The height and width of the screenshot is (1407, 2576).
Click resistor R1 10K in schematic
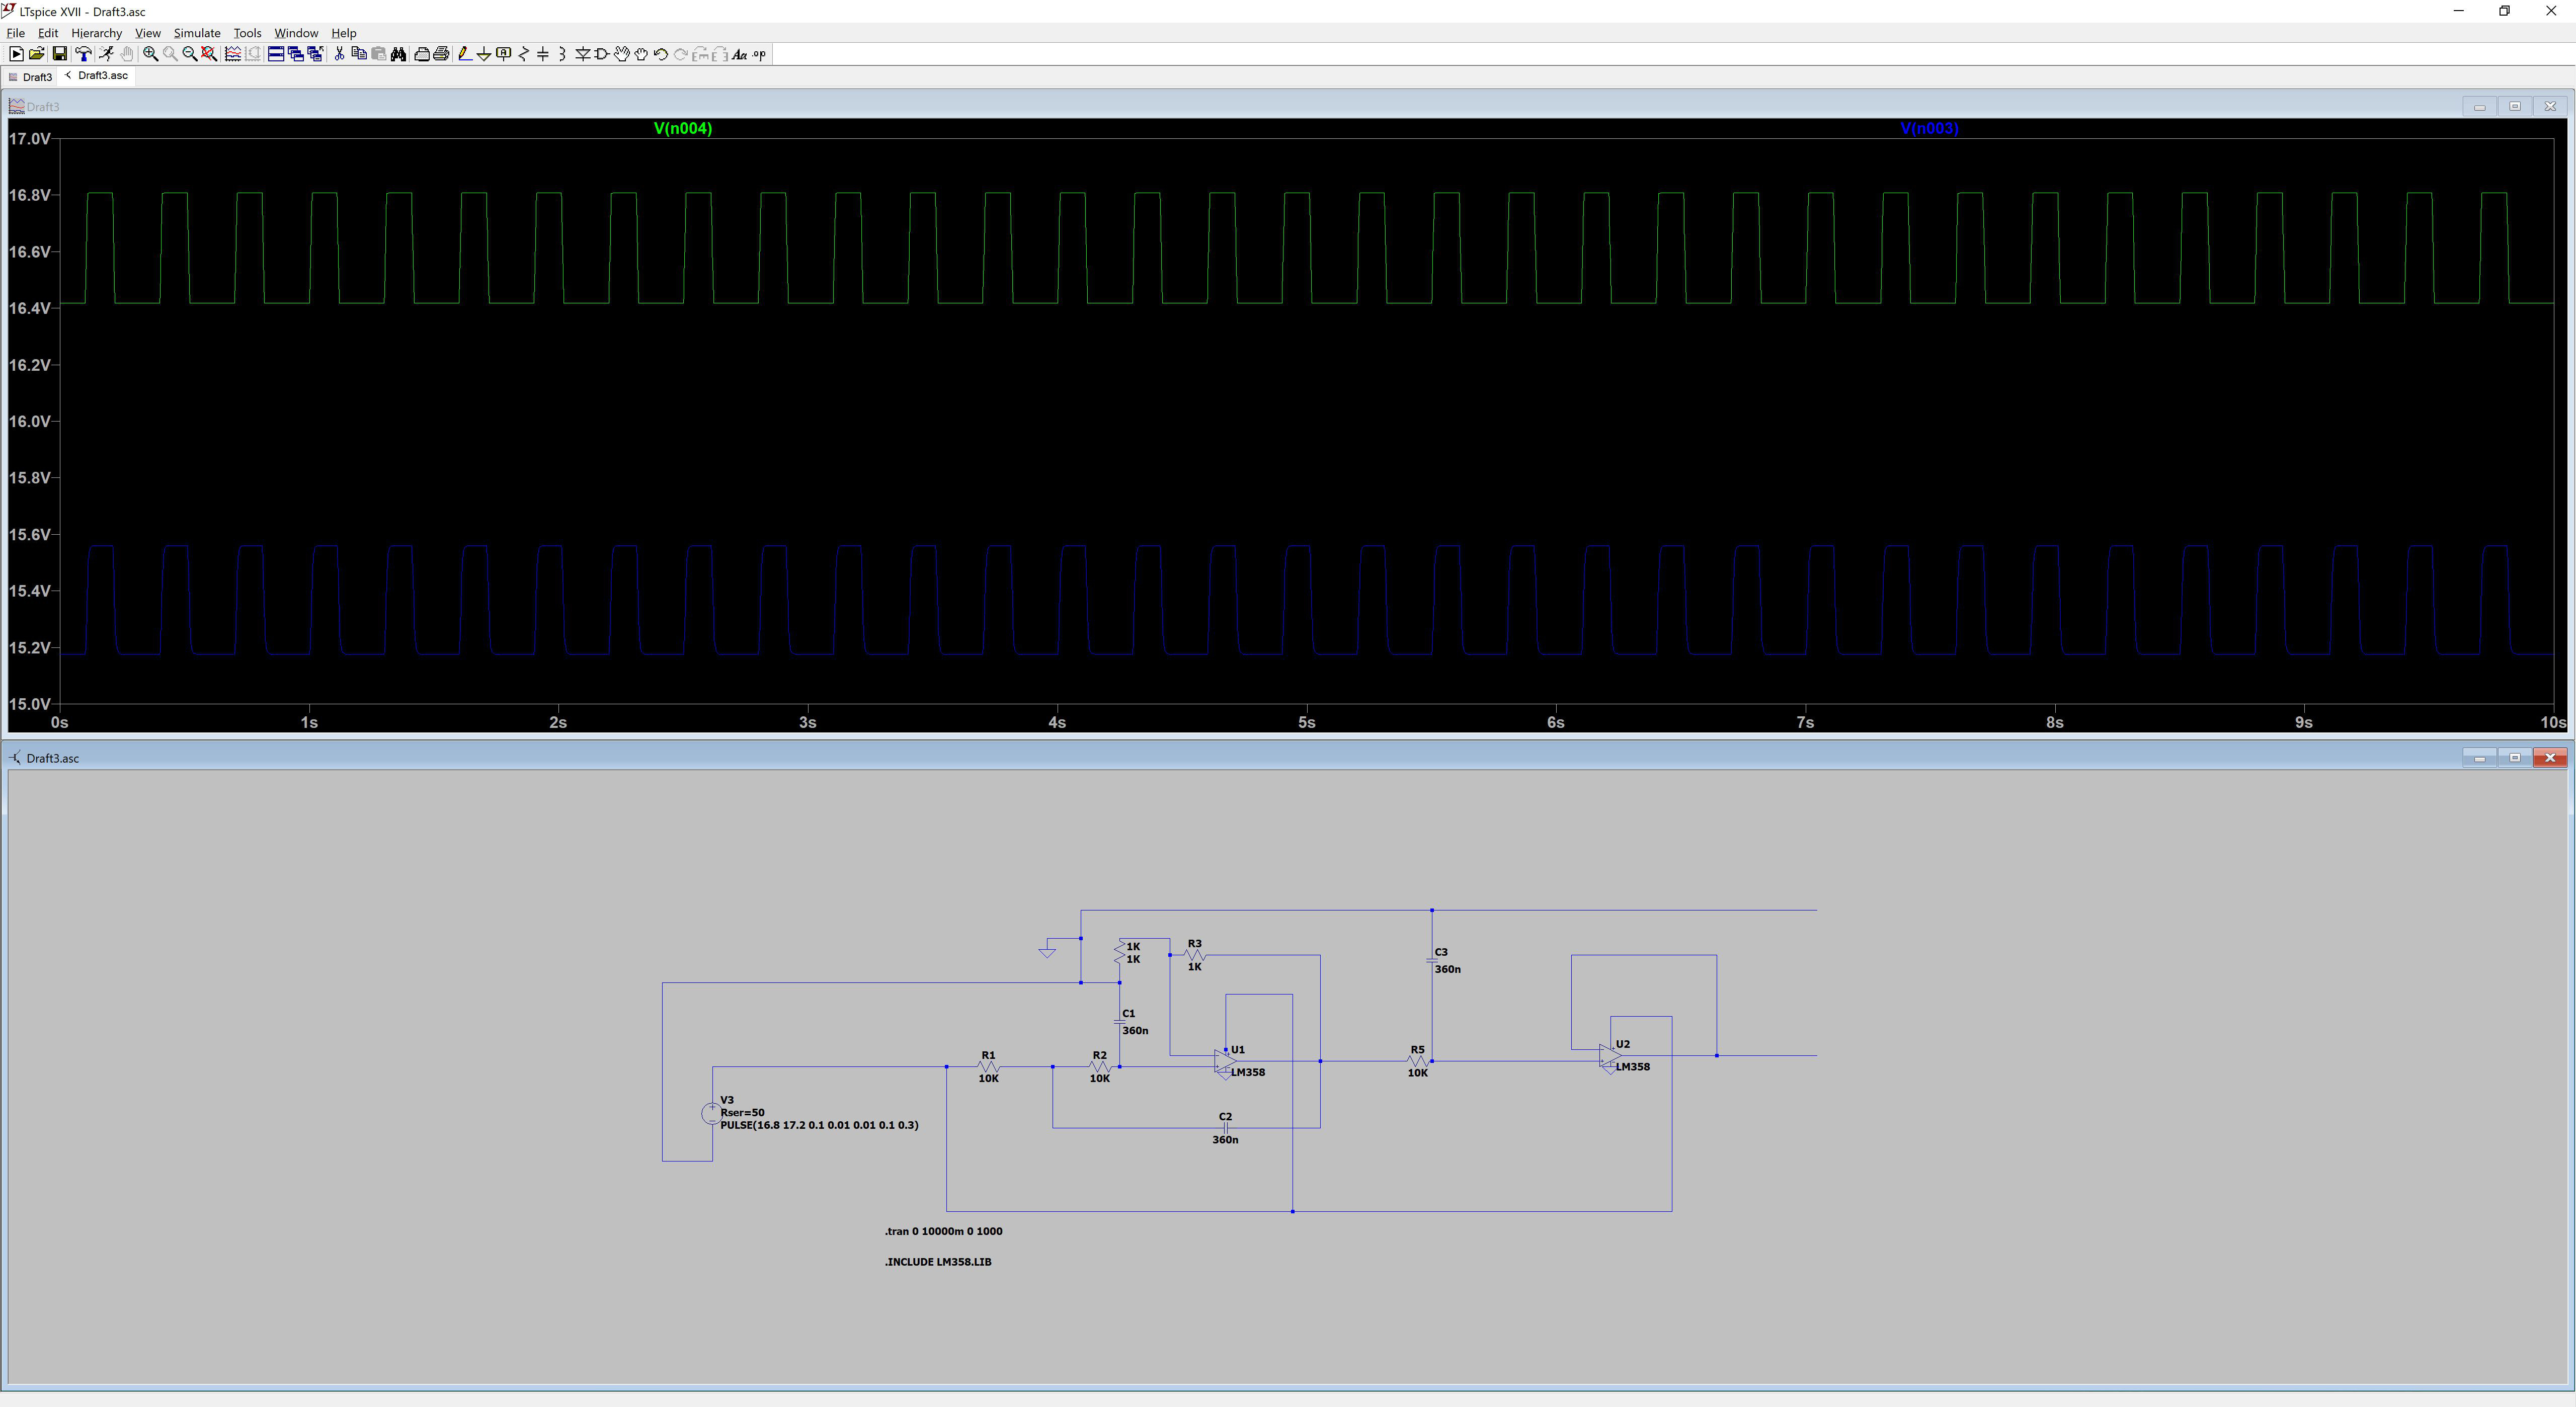pos(988,1067)
